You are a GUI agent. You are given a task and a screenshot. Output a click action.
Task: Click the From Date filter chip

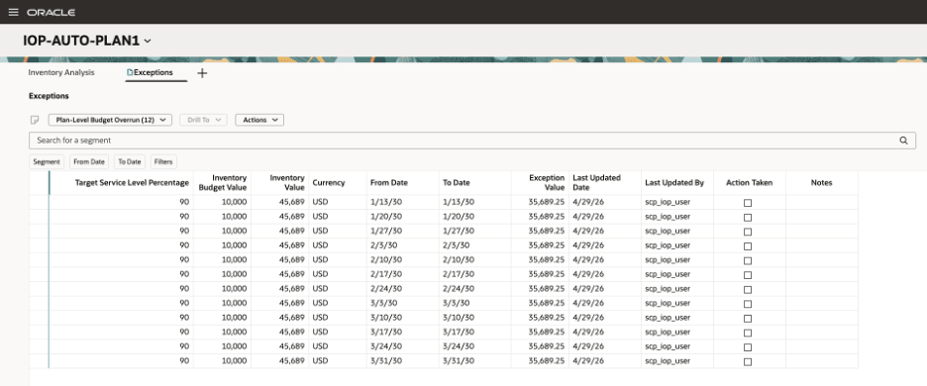pyautogui.click(x=89, y=161)
